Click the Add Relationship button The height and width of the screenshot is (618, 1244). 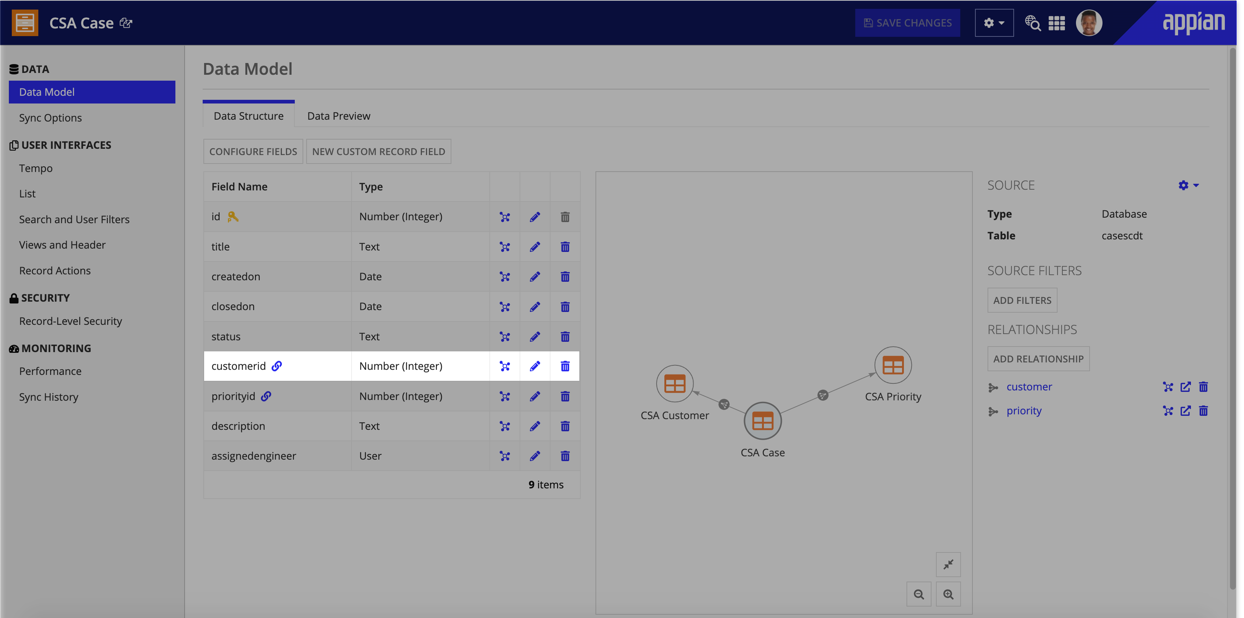coord(1038,359)
